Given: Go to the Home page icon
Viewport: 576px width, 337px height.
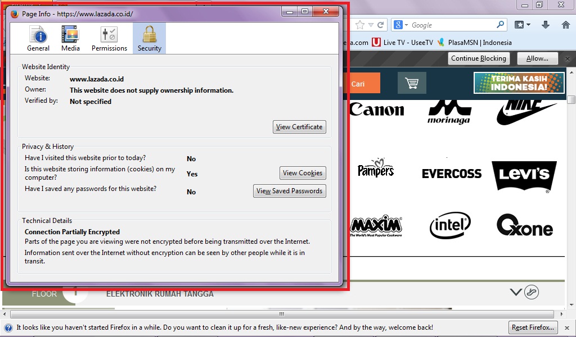Looking at the screenshot, I should click(566, 25).
